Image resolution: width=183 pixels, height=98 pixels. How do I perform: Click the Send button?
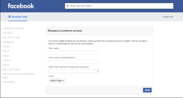pyautogui.click(x=147, y=90)
